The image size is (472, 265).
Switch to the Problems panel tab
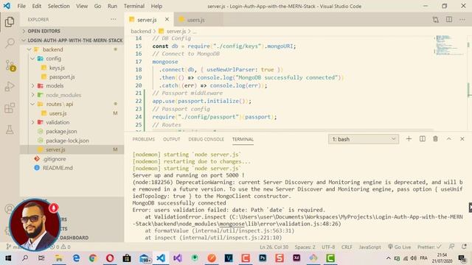tap(144, 139)
